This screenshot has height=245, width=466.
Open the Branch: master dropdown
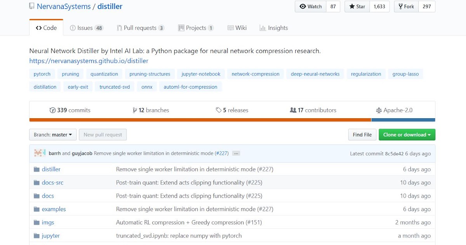coord(53,135)
